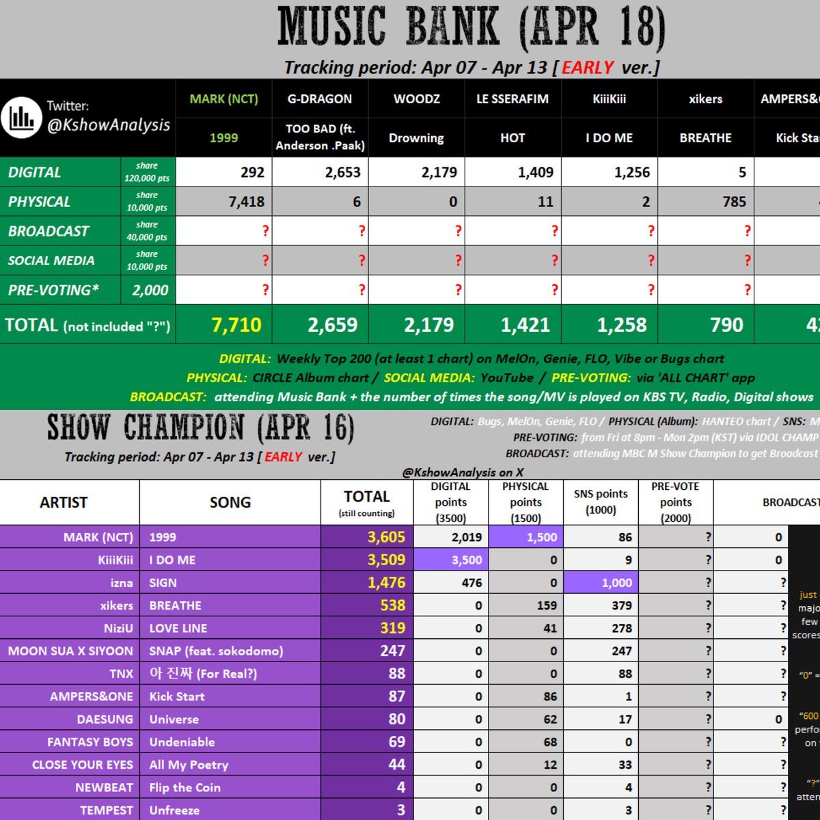Select the LE SSERAFIM column header
Viewport: 820px width, 820px height.
pos(512,99)
